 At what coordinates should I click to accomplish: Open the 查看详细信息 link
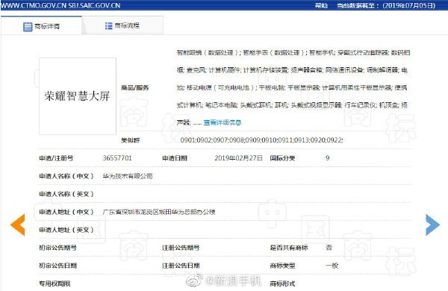coord(223,122)
